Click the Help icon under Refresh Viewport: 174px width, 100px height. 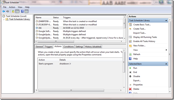click(130, 58)
